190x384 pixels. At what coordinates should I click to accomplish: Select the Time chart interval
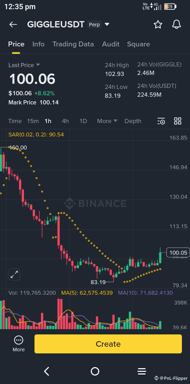point(15,121)
